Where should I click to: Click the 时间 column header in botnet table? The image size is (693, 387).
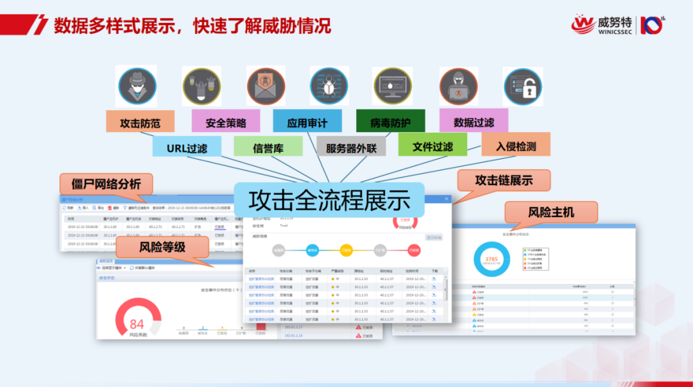tap(71, 218)
